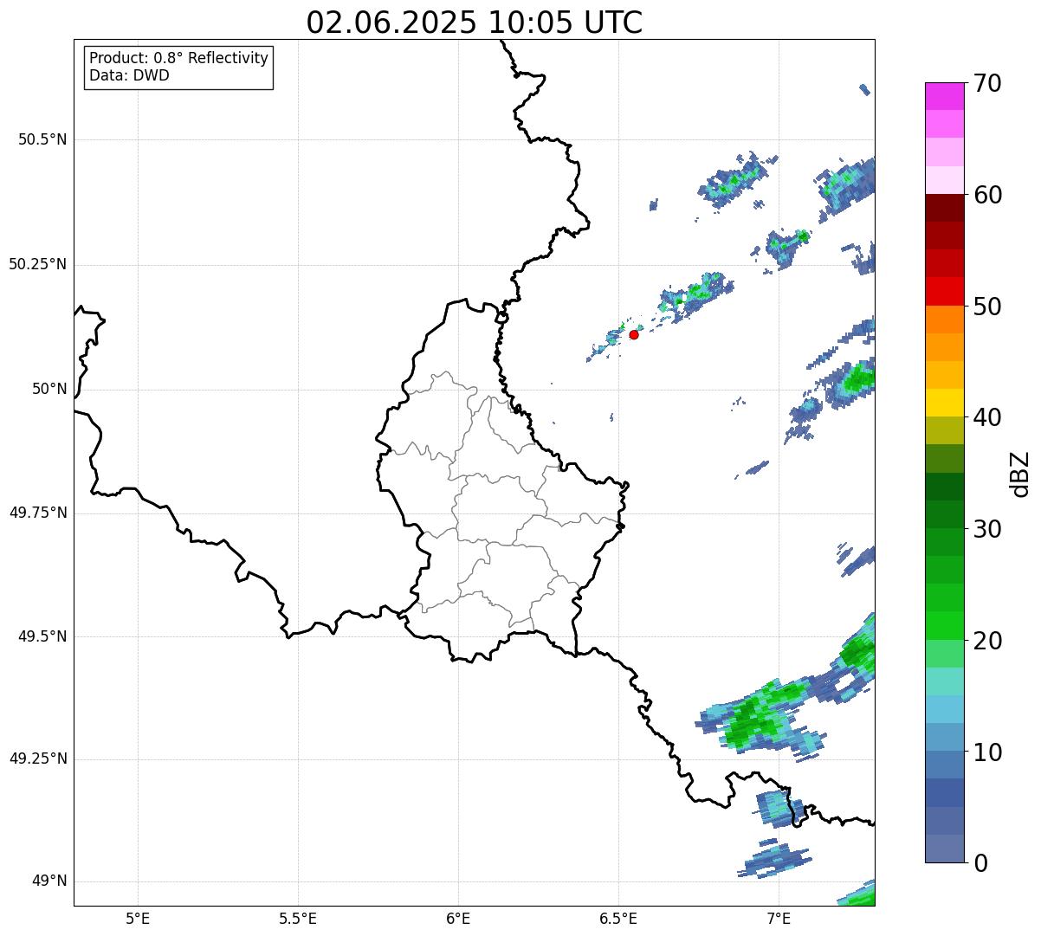Click the bright green colorbar swatch above 20
This screenshot has height=936, width=1041.
944,626
